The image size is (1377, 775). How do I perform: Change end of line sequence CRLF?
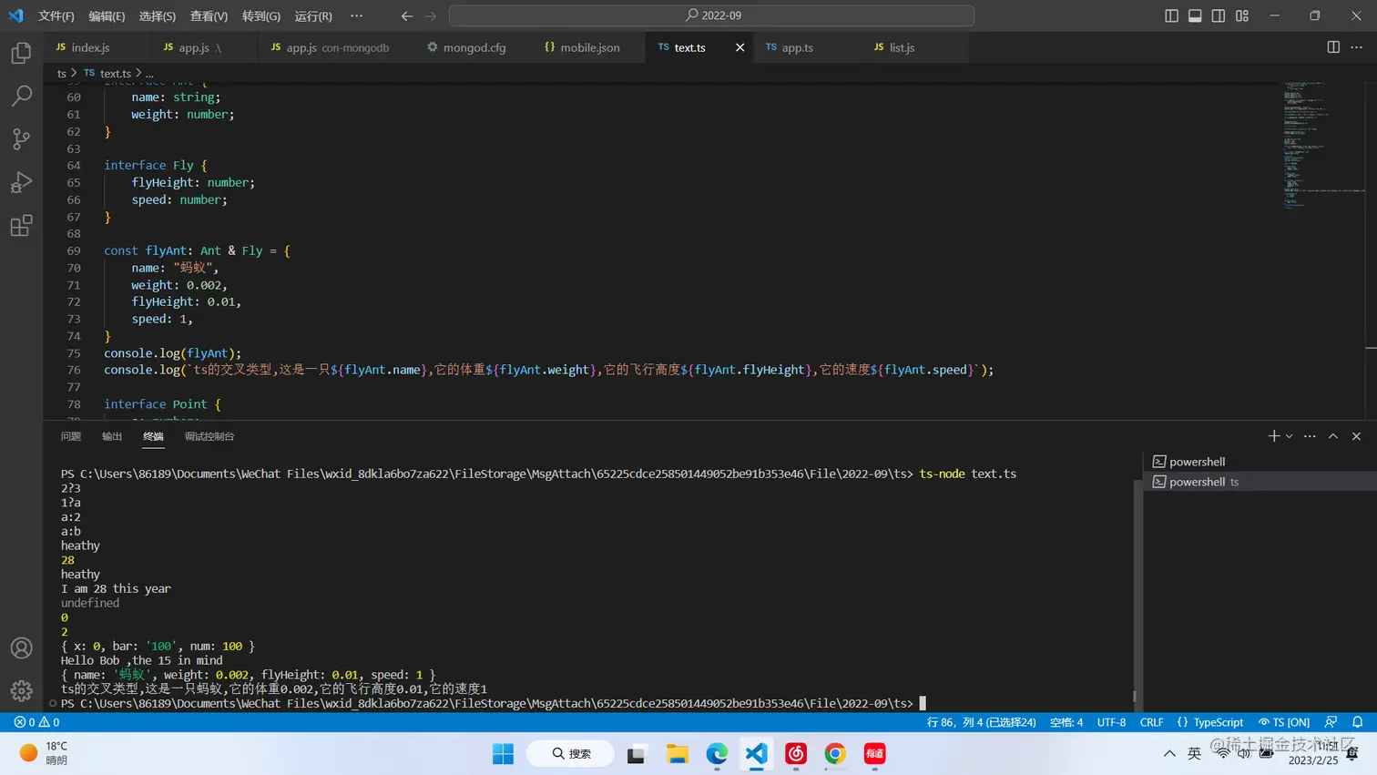click(1151, 722)
